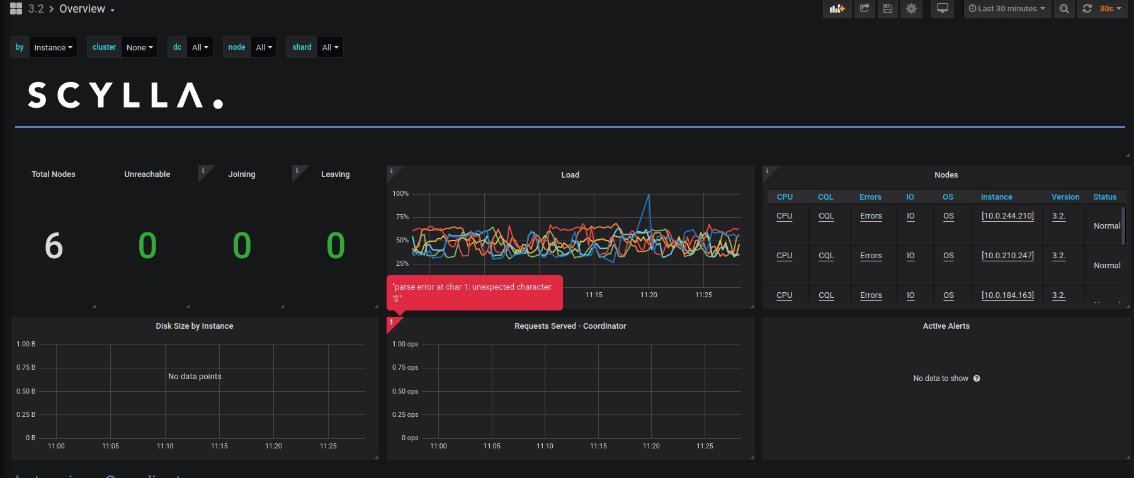Open the Disk Size by Instance panel menu
The image size is (1134, 478).
click(x=195, y=326)
